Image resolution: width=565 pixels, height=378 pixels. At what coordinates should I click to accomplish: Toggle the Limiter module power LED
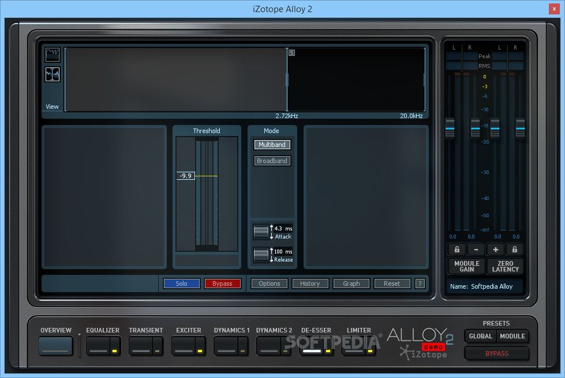point(370,351)
